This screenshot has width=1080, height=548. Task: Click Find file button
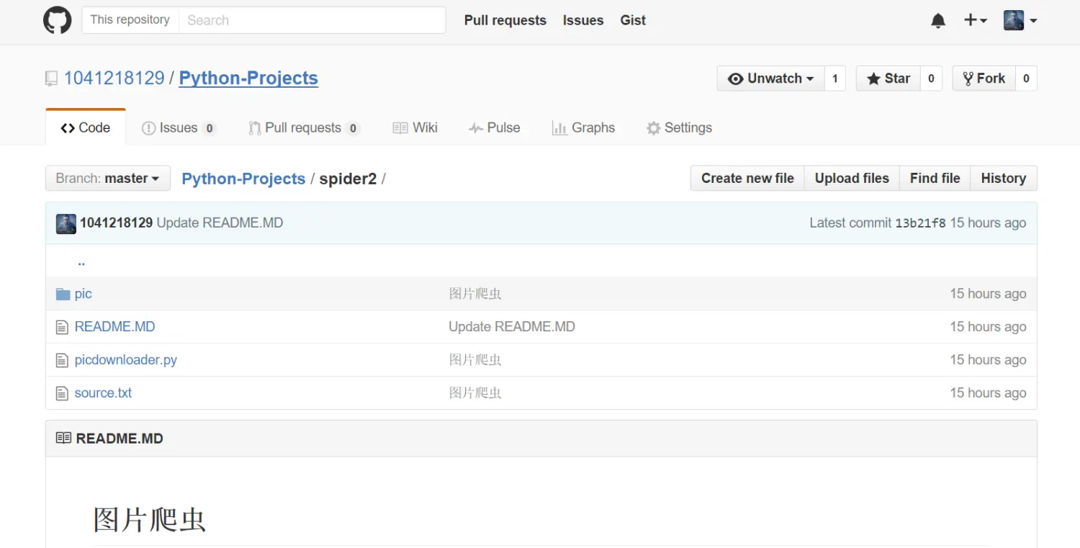pos(935,178)
